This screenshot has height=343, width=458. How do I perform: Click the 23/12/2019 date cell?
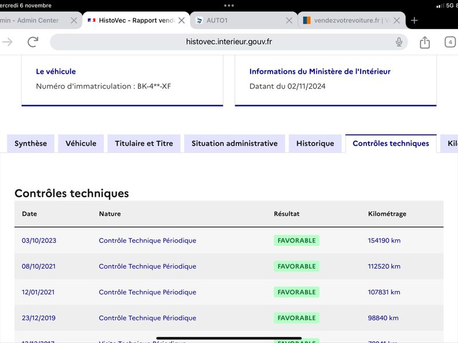tap(38, 318)
